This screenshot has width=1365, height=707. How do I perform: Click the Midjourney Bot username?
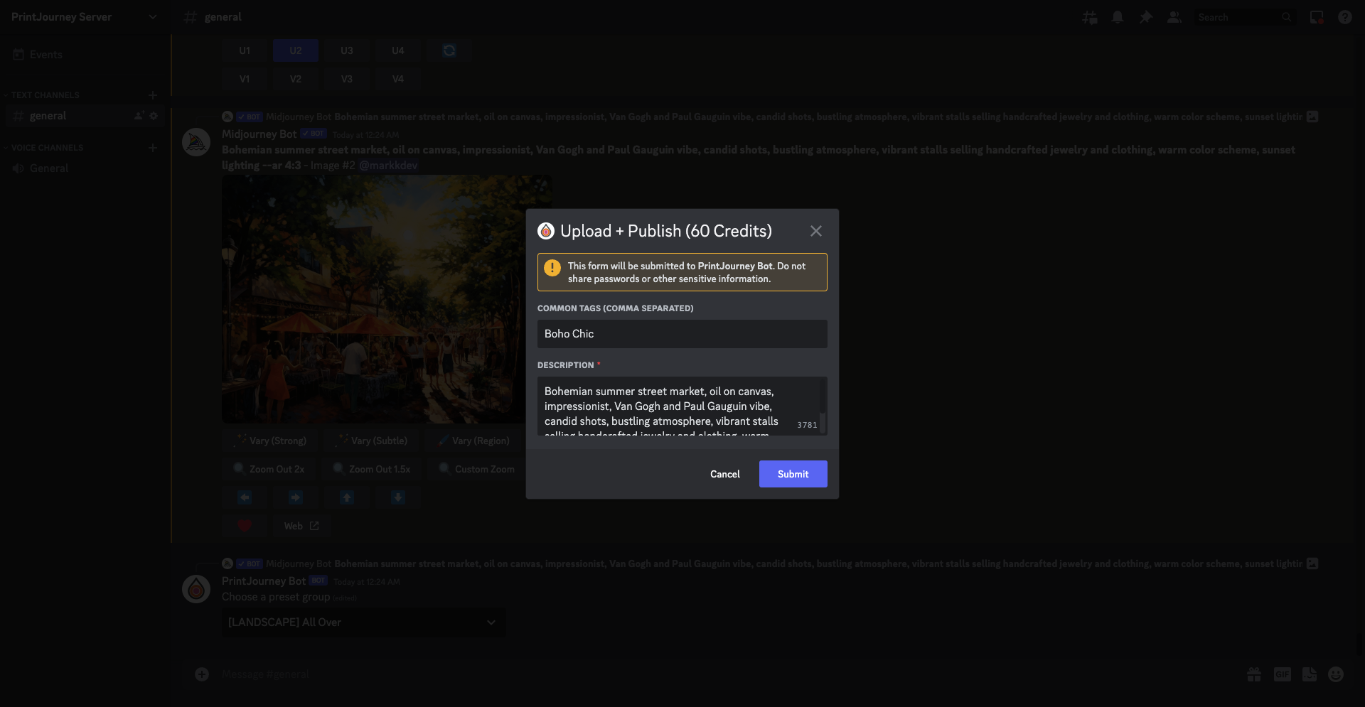tap(259, 134)
